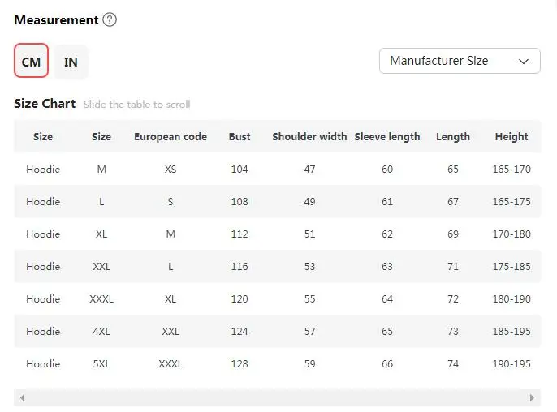The height and width of the screenshot is (412, 557).
Task: Click the Bust column header
Action: point(240,137)
